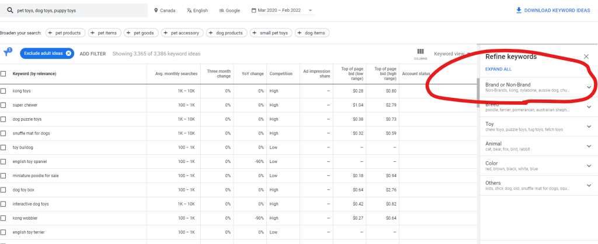This screenshot has height=244, width=598.
Task: Open the date range dropdown arrow
Action: [310, 10]
